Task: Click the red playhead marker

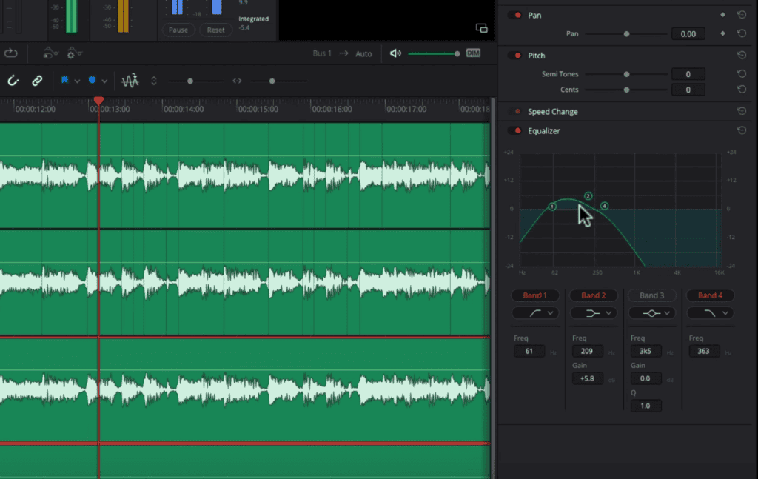Action: click(x=98, y=101)
